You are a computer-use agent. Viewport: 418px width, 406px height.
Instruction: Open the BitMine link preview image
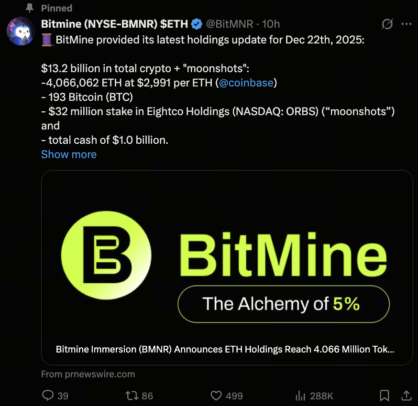[x=227, y=258]
